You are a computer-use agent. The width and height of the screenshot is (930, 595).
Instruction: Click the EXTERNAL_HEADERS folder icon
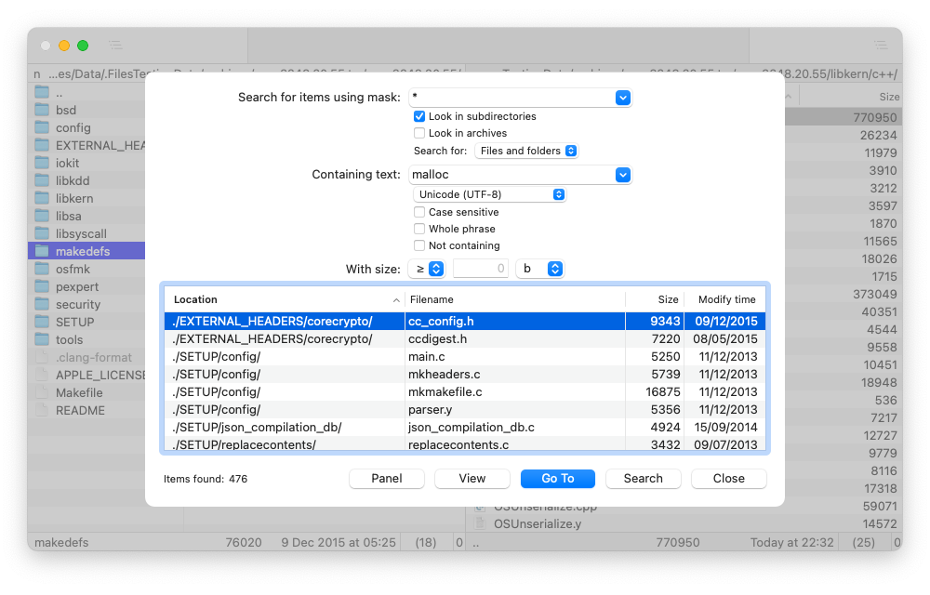[41, 144]
